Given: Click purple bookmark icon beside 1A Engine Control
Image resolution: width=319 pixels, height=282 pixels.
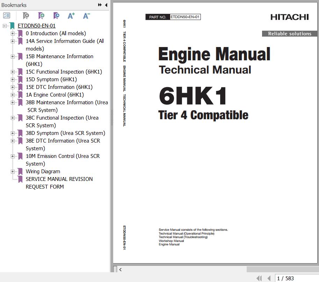Looking at the screenshot, I should point(20,95).
